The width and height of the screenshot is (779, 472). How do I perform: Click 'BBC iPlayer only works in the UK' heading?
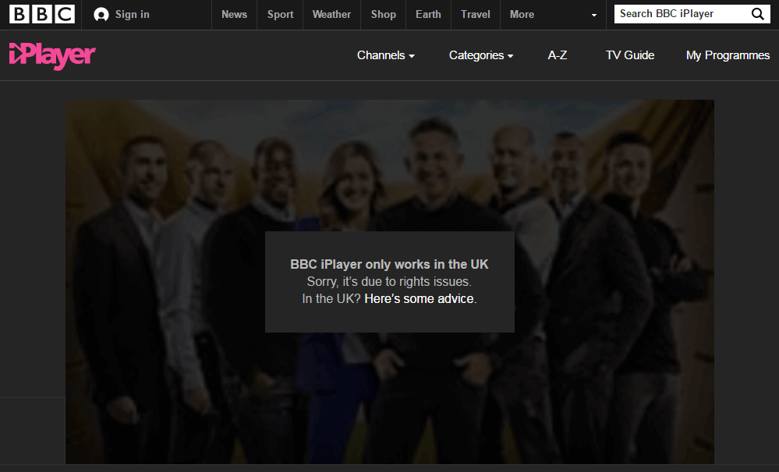coord(390,265)
